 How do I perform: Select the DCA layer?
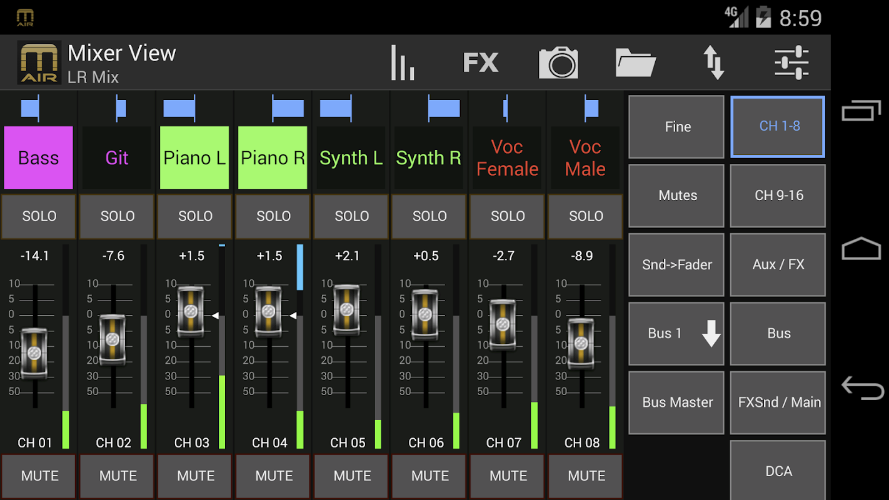click(x=778, y=471)
